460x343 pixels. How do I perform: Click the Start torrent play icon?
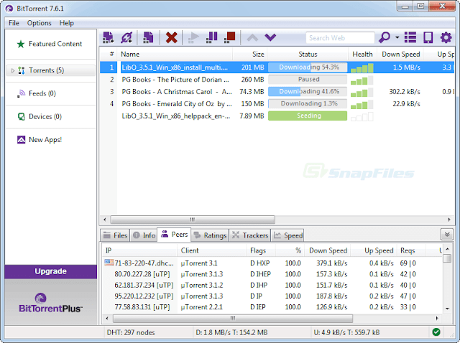[x=193, y=37]
